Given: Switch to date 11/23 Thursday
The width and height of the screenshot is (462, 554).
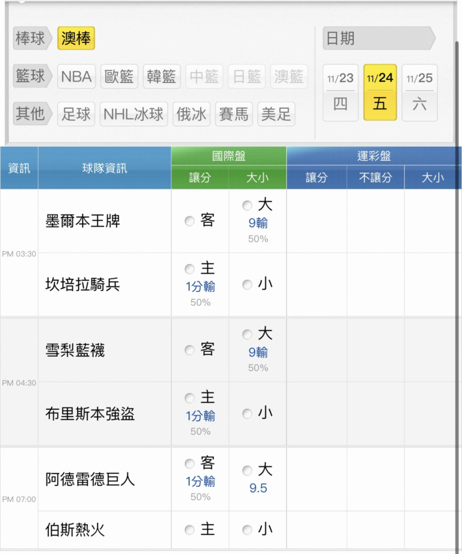Looking at the screenshot, I should coord(341,93).
